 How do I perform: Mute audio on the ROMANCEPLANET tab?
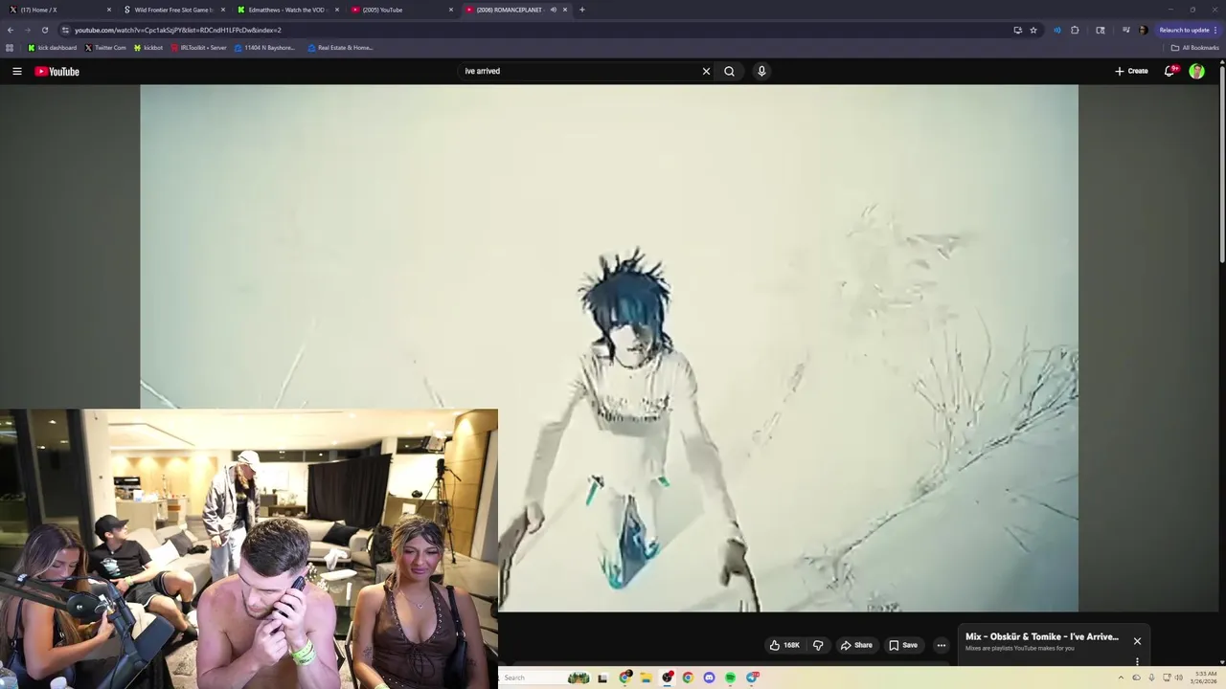[553, 10]
